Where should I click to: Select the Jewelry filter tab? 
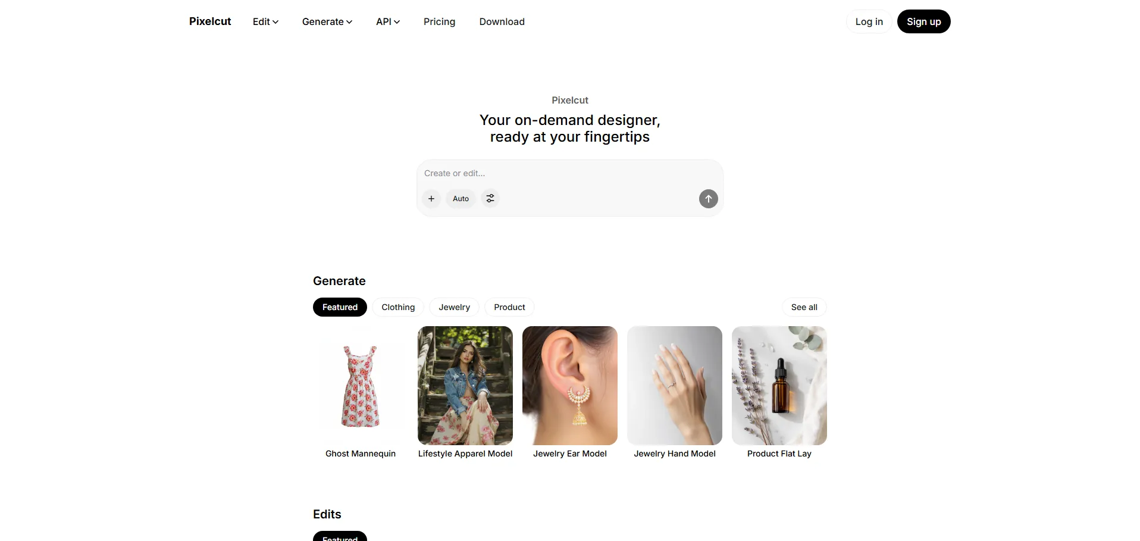point(454,307)
